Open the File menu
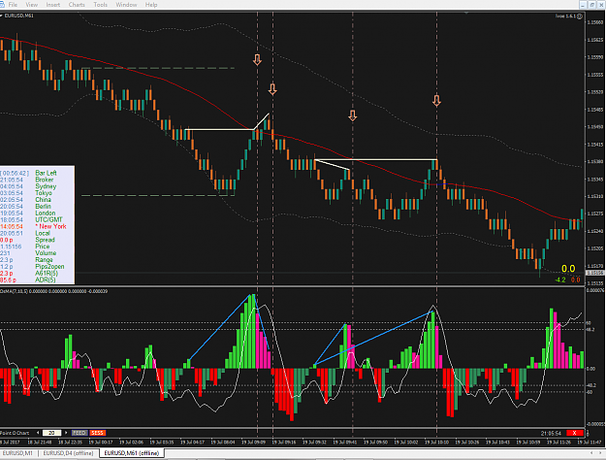This screenshot has height=460, width=606. (13, 5)
